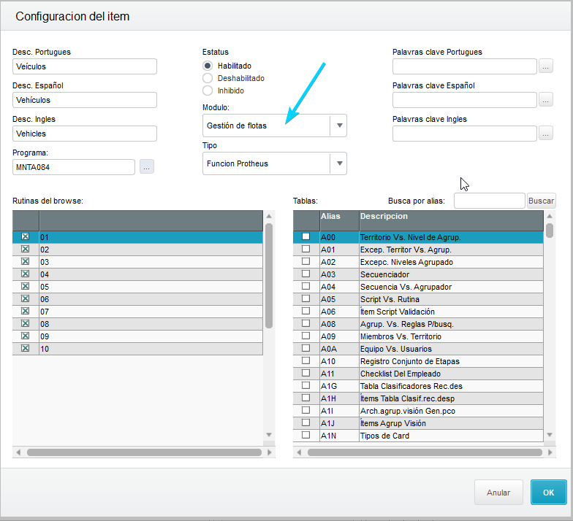Check the A05 Script Vs. Rutina checkbox
573x521 pixels.
[306, 298]
